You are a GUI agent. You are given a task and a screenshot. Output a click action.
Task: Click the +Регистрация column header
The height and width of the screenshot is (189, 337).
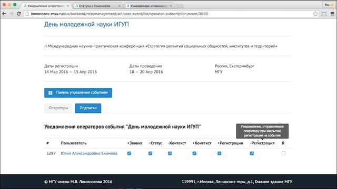point(230,143)
